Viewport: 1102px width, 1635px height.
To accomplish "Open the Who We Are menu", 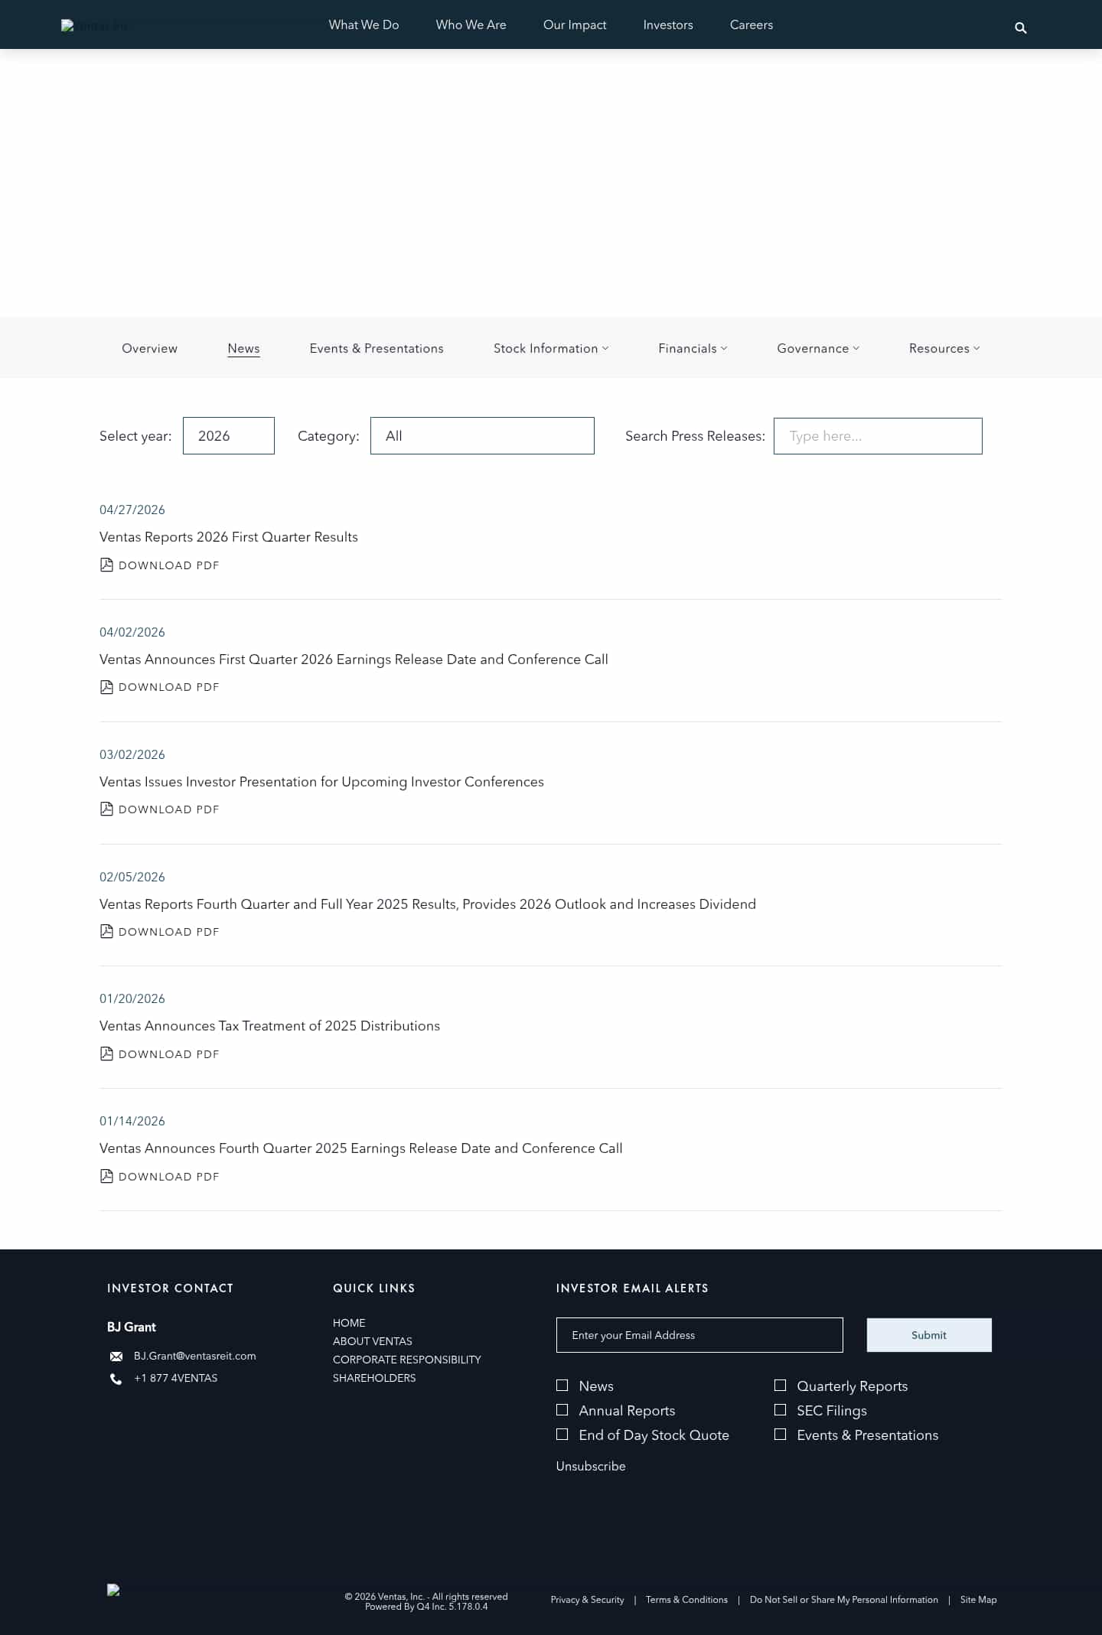I will (x=471, y=24).
